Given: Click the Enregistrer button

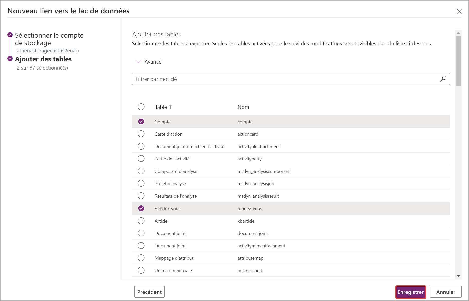Looking at the screenshot, I should [410, 292].
